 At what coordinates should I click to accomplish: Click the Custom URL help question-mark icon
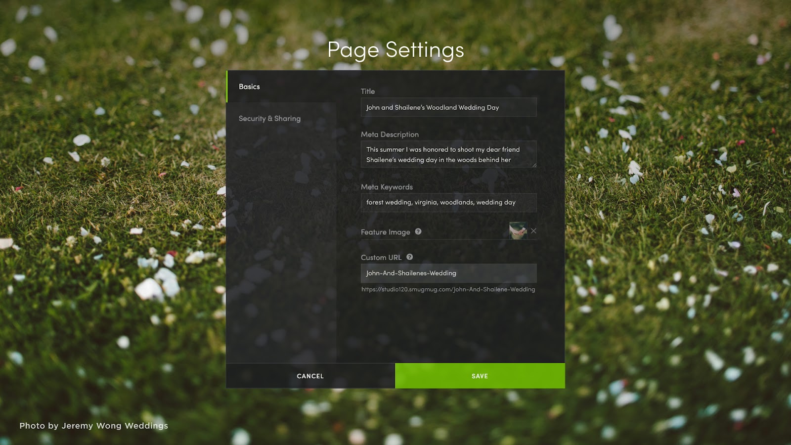pos(410,257)
